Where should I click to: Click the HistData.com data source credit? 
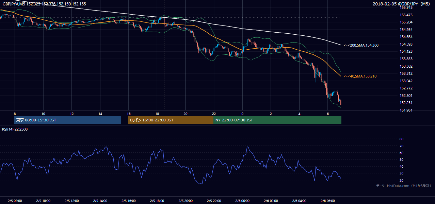[x=404, y=186]
